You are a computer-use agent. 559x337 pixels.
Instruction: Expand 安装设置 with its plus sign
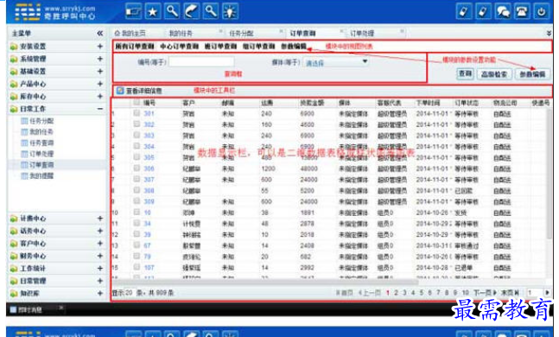(100, 47)
